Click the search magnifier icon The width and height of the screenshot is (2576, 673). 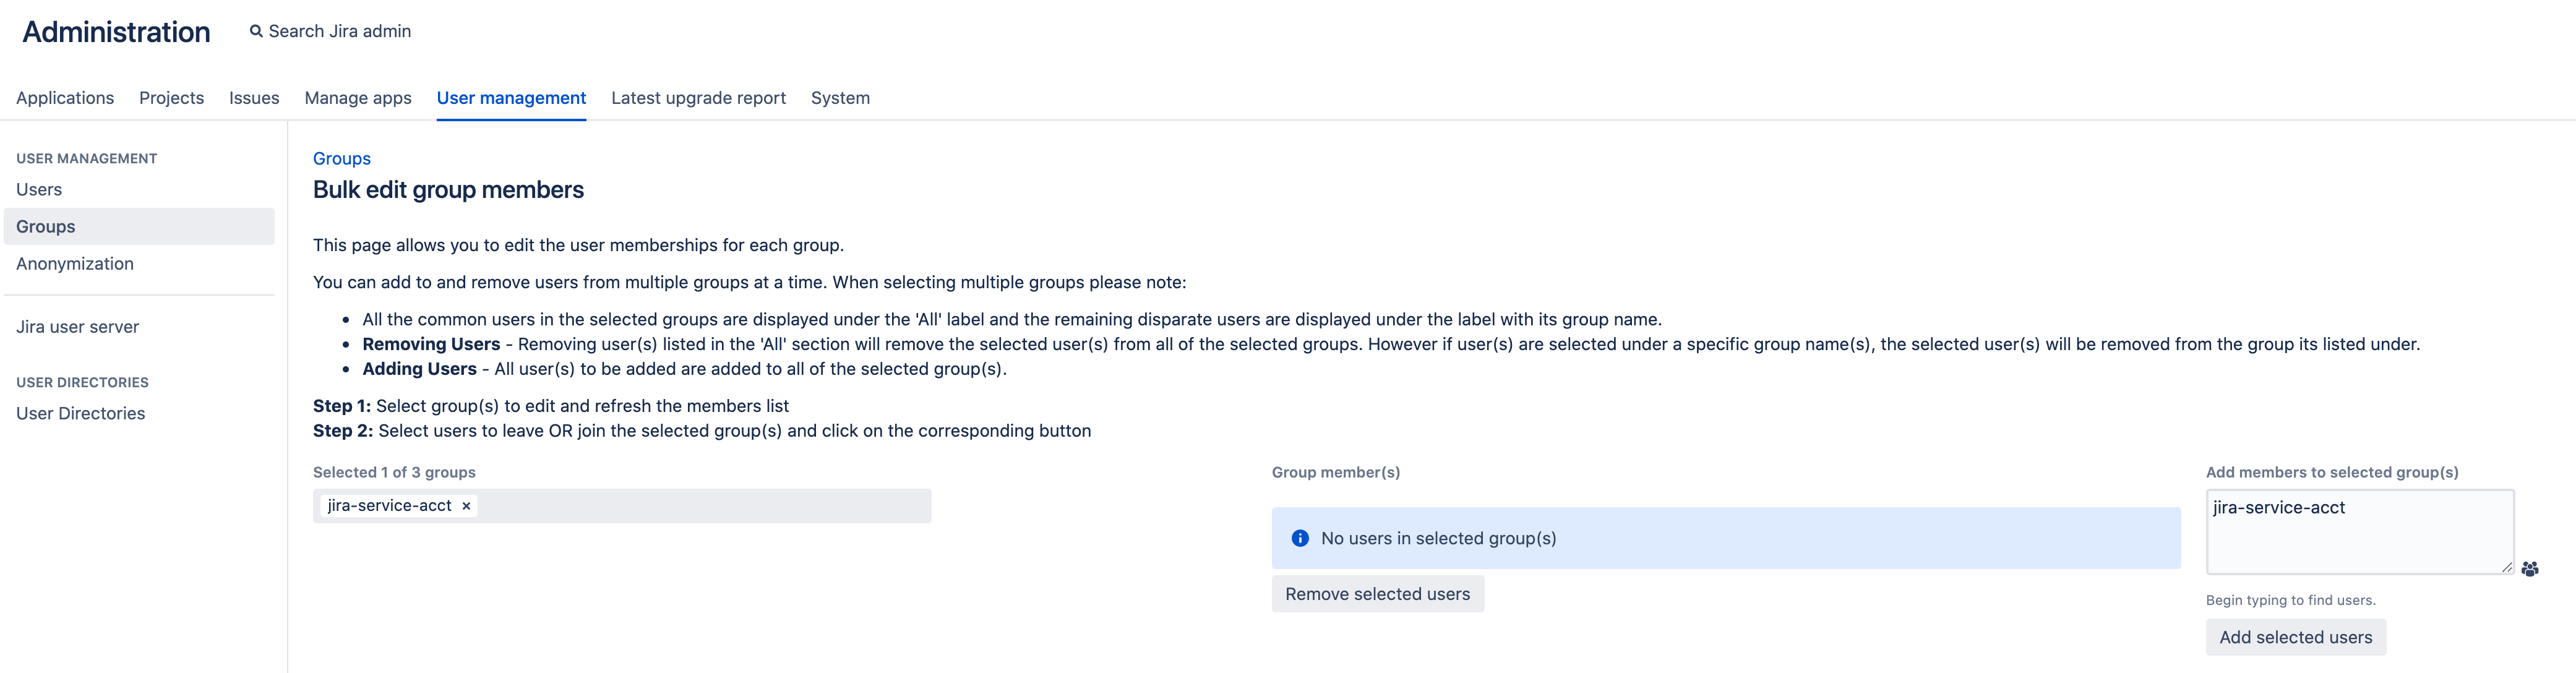pyautogui.click(x=256, y=31)
